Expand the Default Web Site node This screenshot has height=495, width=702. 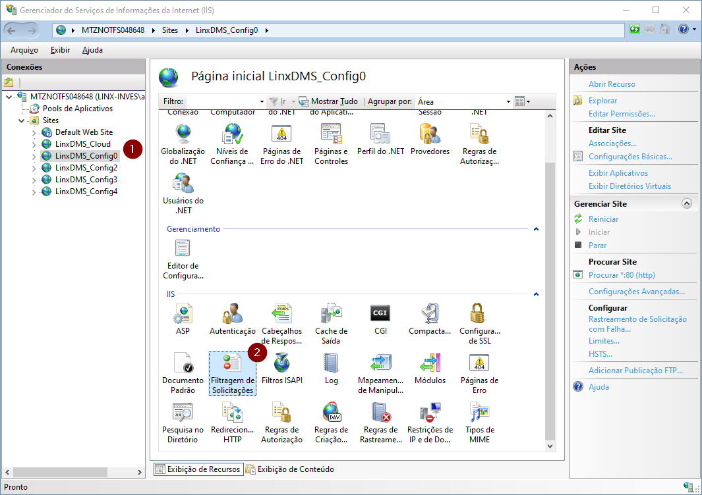[34, 133]
